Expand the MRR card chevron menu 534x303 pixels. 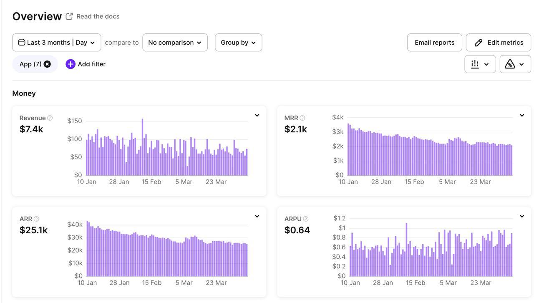[521, 115]
